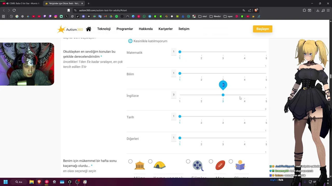Open the browser apps grid button
Viewport: 332px width, 186px height.
tap(3, 16)
